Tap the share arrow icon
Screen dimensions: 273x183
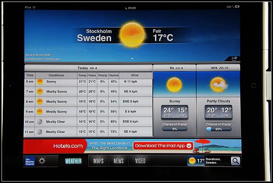[234, 59]
